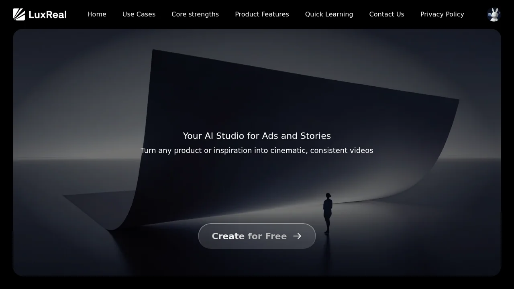514x289 pixels.
Task: Go to the Home nav item
Action: coord(97,14)
